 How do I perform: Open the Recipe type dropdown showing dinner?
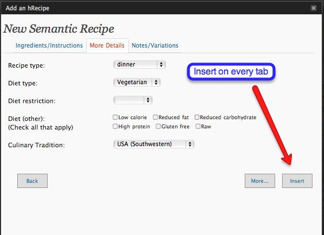coord(140,65)
